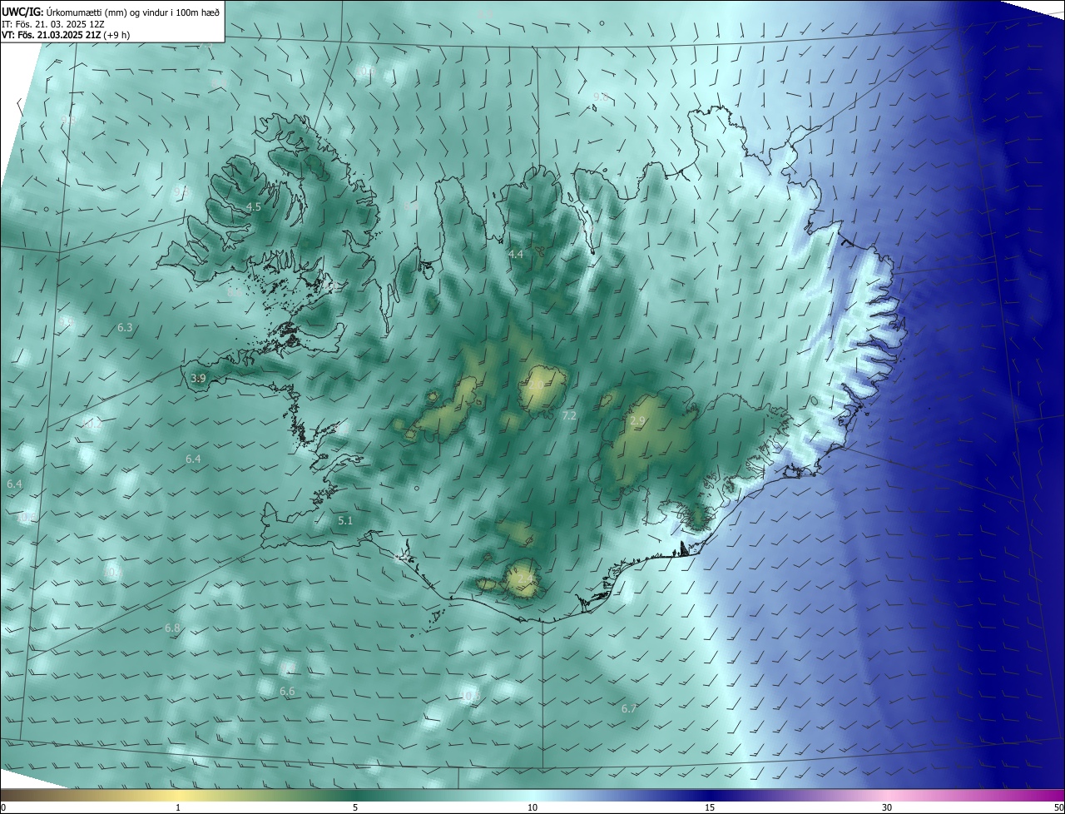This screenshot has height=814, width=1065.
Task: Click the 0 tick on the color scale
Action: [3, 807]
